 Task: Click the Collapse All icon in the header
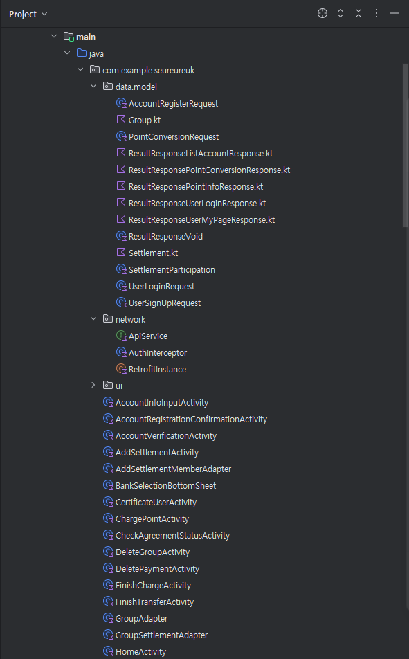[358, 13]
